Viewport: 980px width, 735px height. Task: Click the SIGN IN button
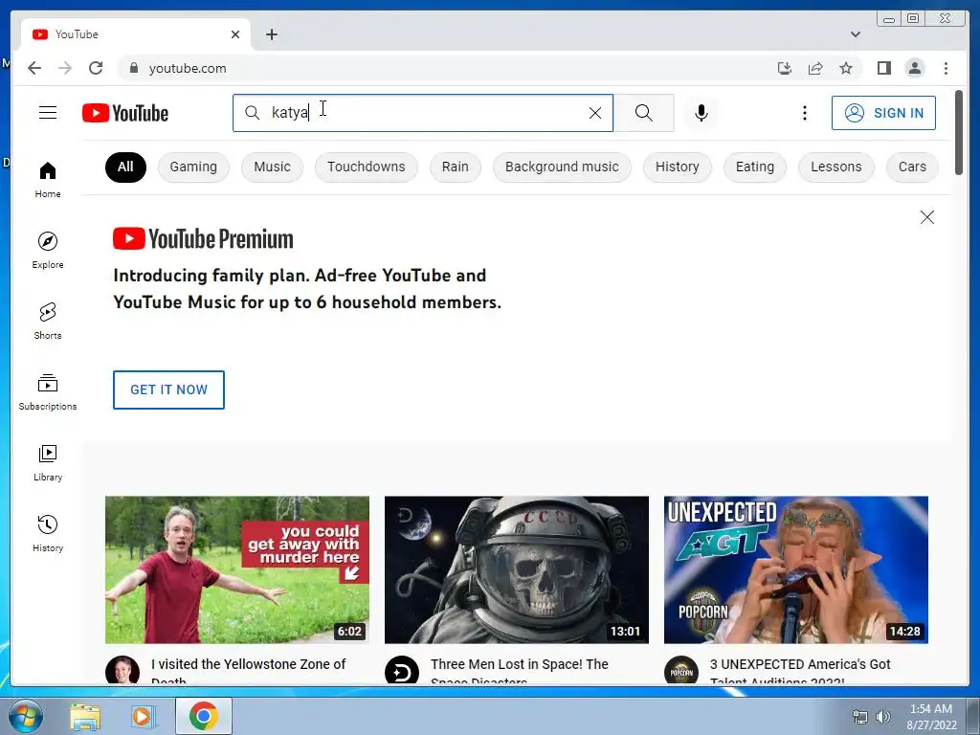(x=883, y=113)
